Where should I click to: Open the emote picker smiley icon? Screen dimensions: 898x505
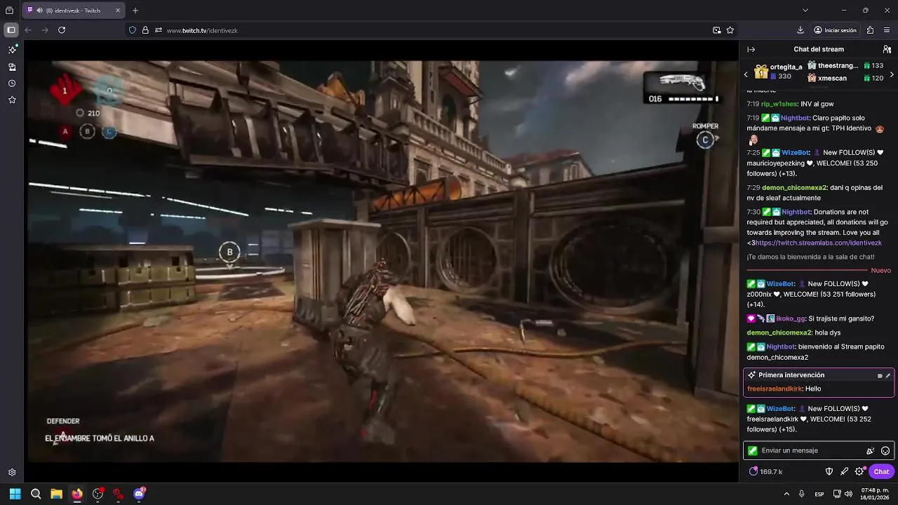[885, 451]
